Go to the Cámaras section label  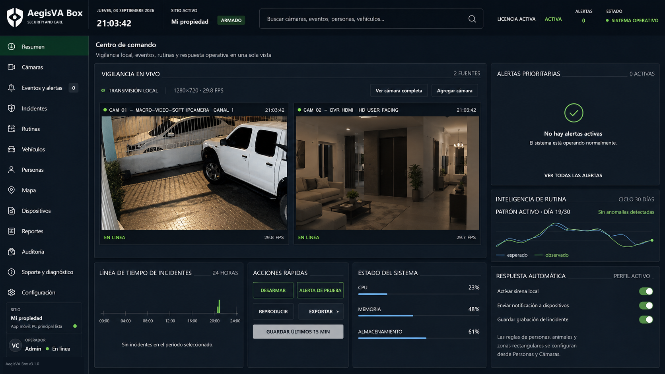(x=32, y=67)
